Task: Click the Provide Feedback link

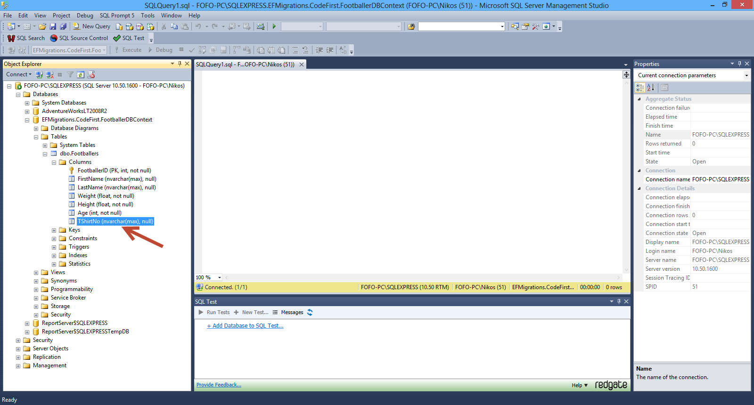Action: [x=219, y=385]
